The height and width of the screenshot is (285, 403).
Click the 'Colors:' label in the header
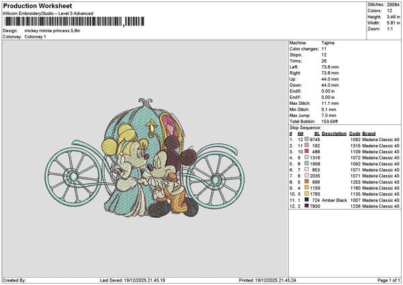coord(374,11)
